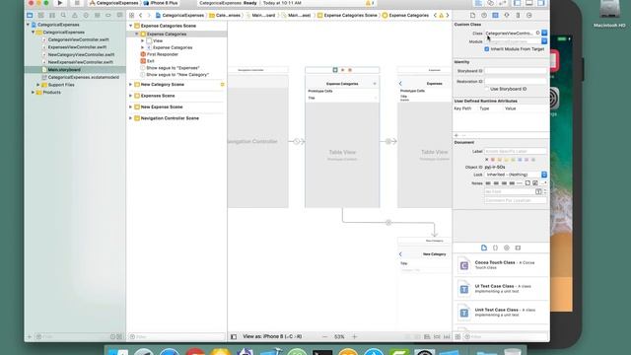631x355 pixels.
Task: Jump to the class arrow next to Class field
Action: tap(538, 33)
